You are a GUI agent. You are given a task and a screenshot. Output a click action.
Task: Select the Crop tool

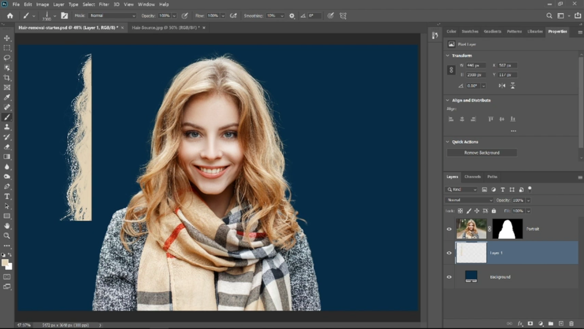click(7, 78)
